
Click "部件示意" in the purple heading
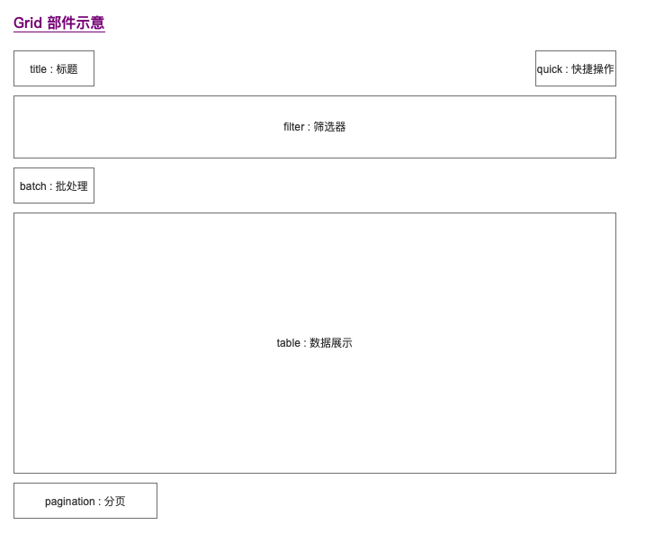(76, 23)
